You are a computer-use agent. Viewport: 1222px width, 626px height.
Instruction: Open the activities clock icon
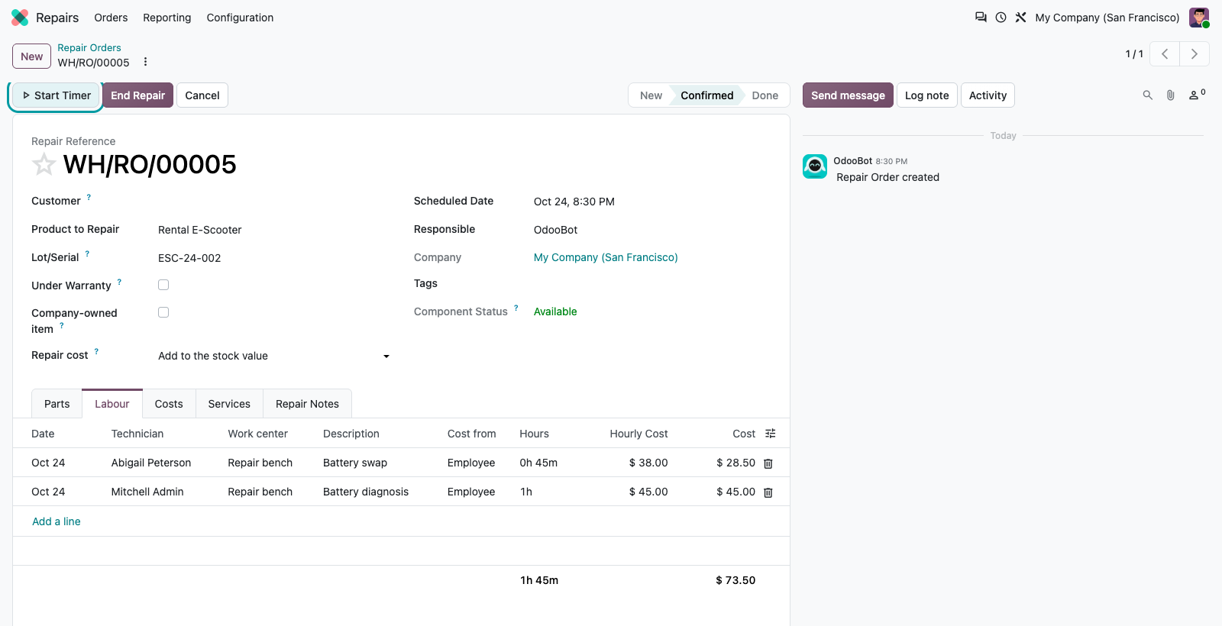[1001, 18]
